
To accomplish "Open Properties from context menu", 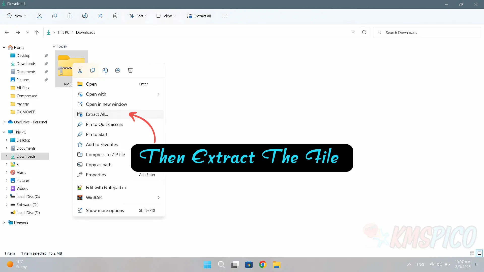I will click(119, 175).
